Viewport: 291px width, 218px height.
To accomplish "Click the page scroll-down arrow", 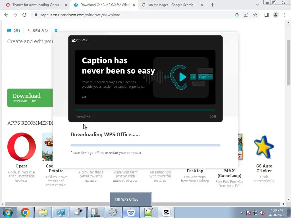I will (x=288, y=200).
